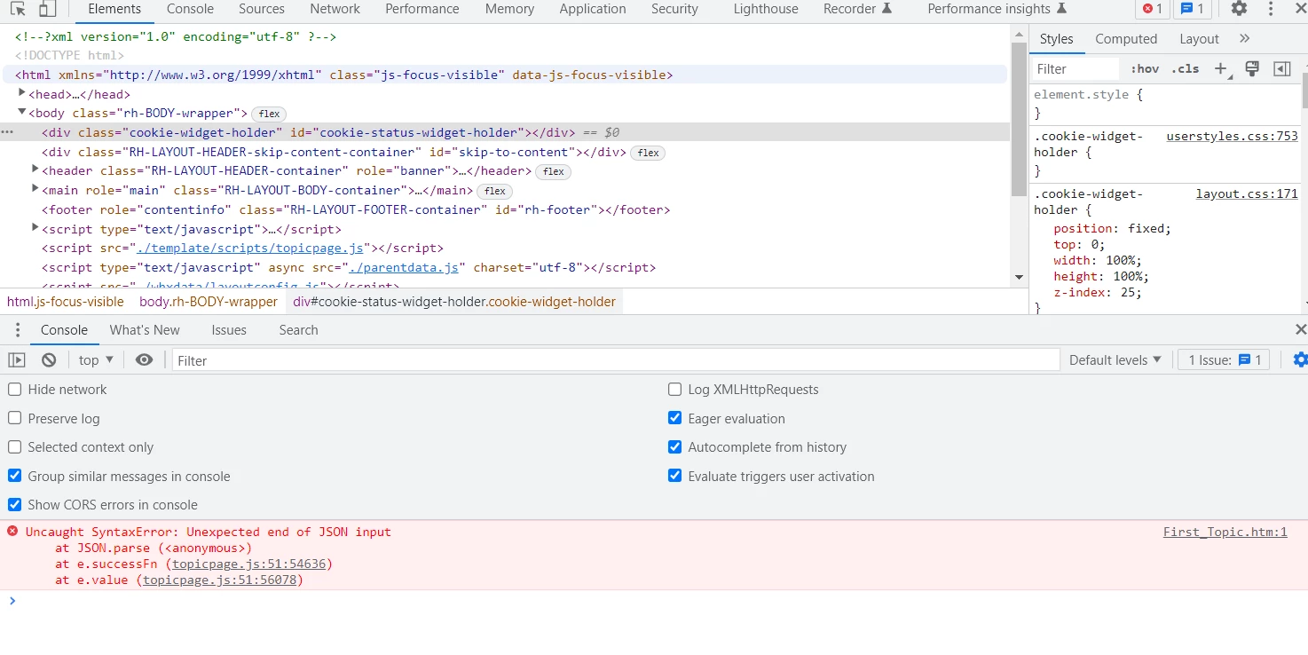Open the Issues drawer tab
1308x655 pixels.
pyautogui.click(x=229, y=329)
